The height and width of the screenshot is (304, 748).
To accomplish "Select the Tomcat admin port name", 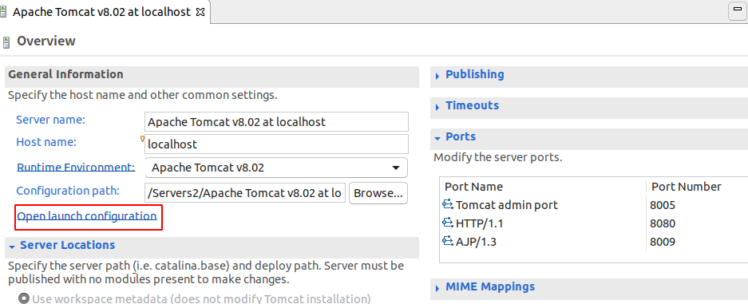I will 507,205.
